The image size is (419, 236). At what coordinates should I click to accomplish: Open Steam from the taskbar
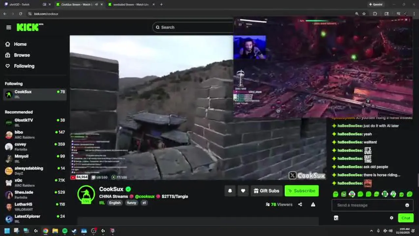[74, 231]
